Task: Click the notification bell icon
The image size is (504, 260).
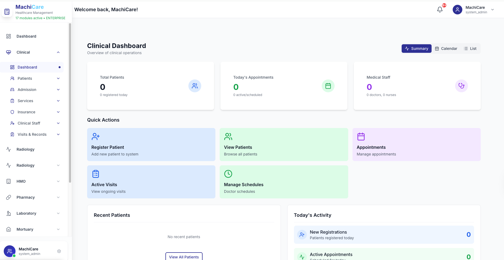Action: point(440,10)
